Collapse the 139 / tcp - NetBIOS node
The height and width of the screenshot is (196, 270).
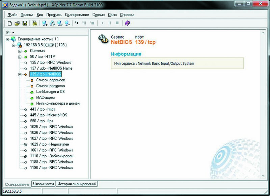coord(20,75)
